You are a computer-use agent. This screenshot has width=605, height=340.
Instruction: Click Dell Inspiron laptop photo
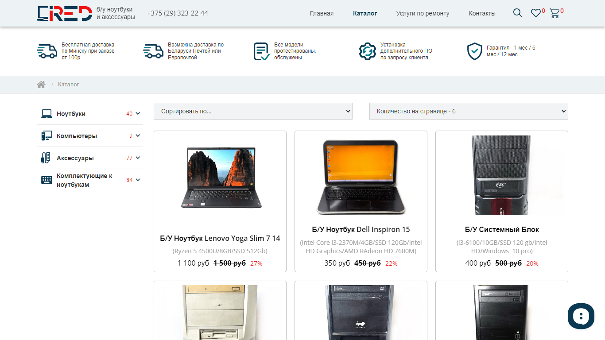361,177
